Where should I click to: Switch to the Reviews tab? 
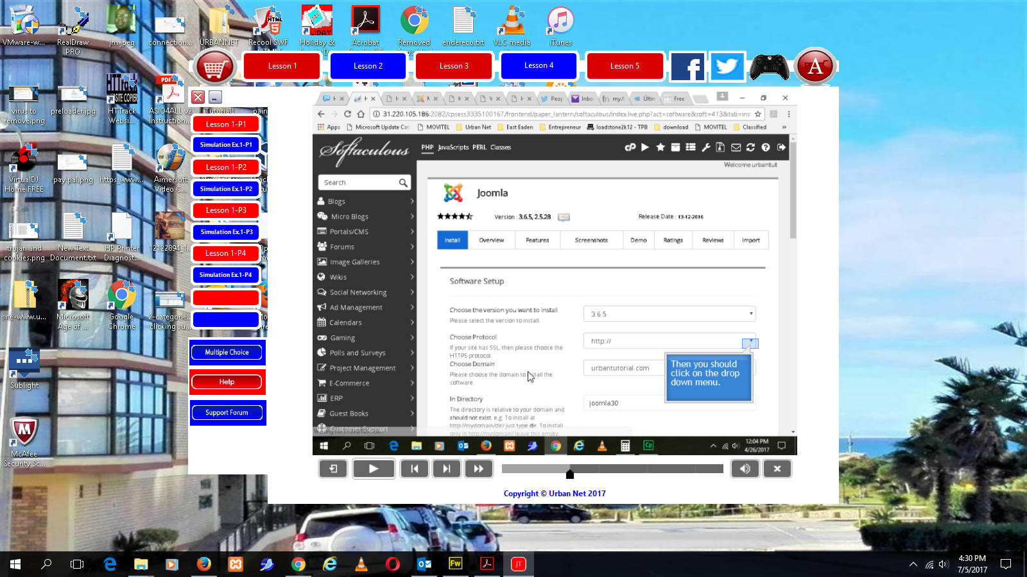click(x=712, y=240)
